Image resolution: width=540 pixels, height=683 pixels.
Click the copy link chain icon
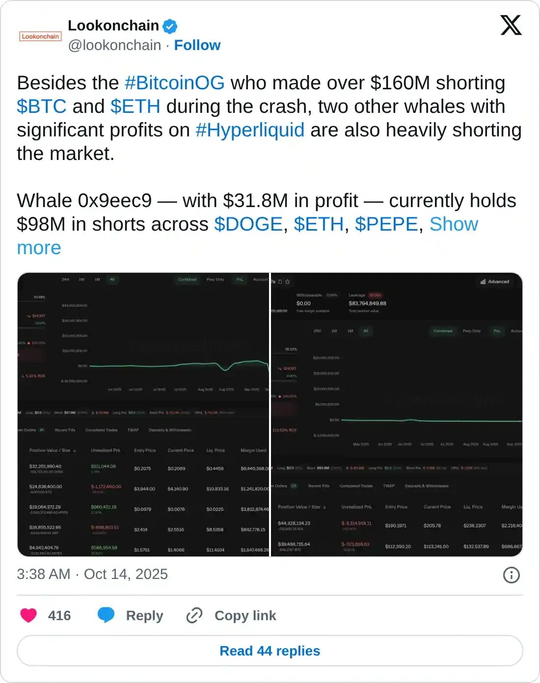tap(194, 615)
